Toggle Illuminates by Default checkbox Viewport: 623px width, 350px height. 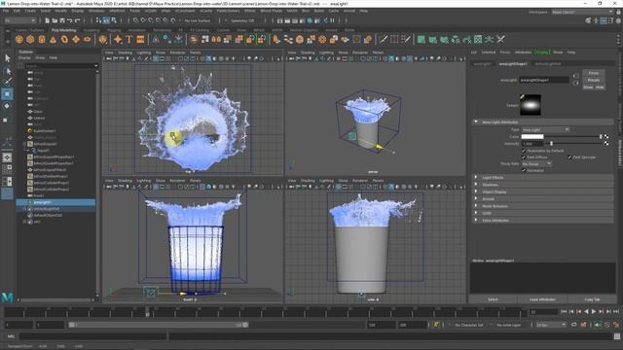(524, 151)
